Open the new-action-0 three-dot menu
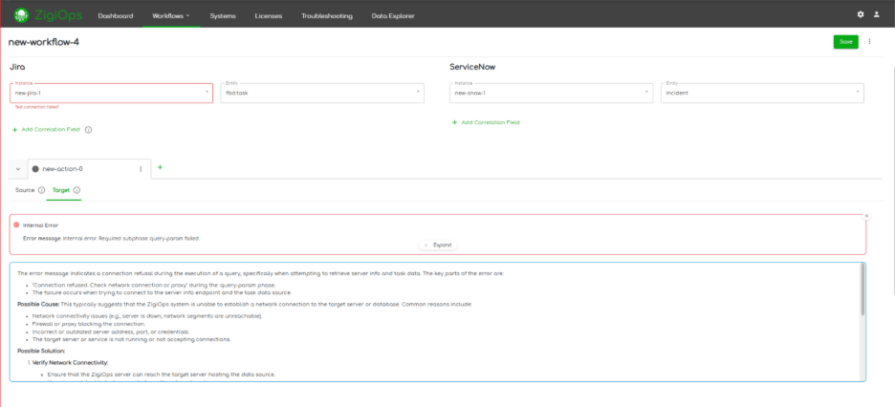The width and height of the screenshot is (895, 407). point(141,169)
